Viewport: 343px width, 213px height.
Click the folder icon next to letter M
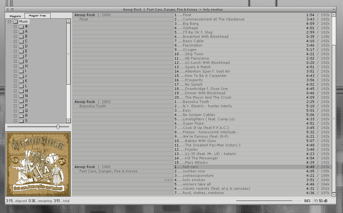tap(21, 91)
